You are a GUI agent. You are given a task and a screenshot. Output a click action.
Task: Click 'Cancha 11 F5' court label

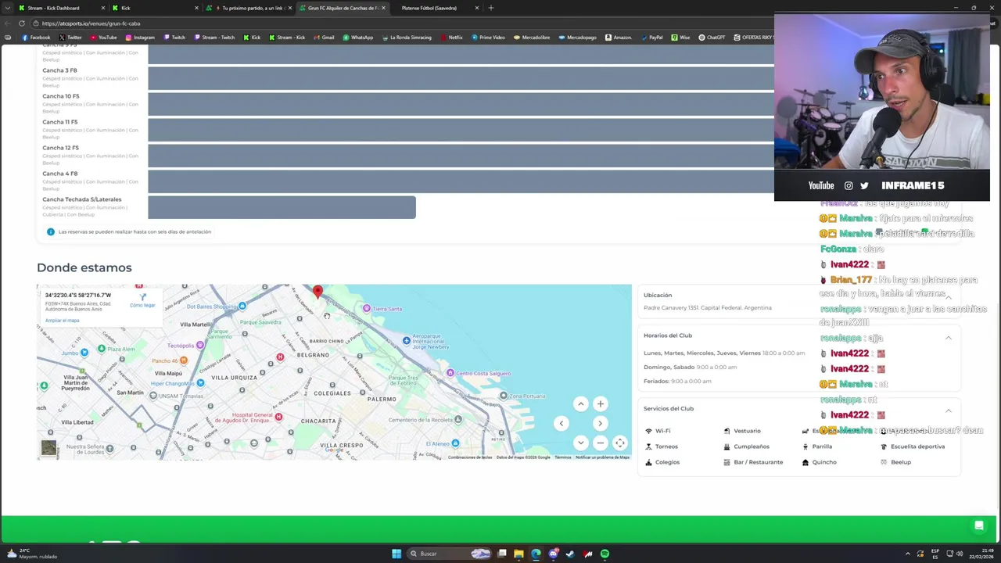tap(59, 122)
